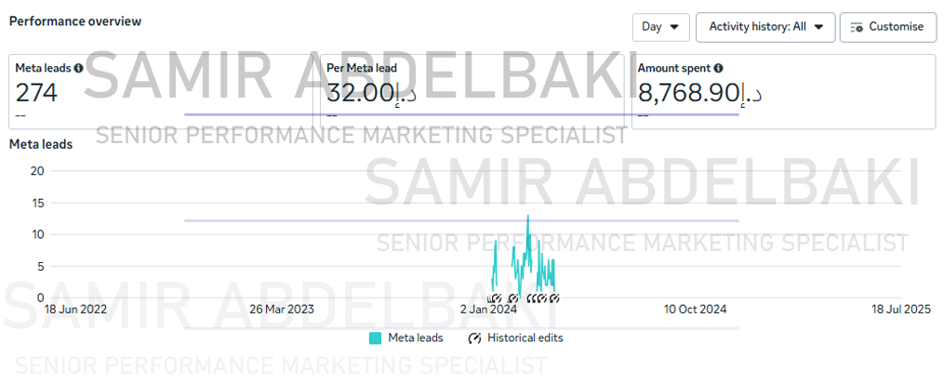Image resolution: width=944 pixels, height=384 pixels.
Task: Open the Day granularity dropdown
Action: (660, 27)
